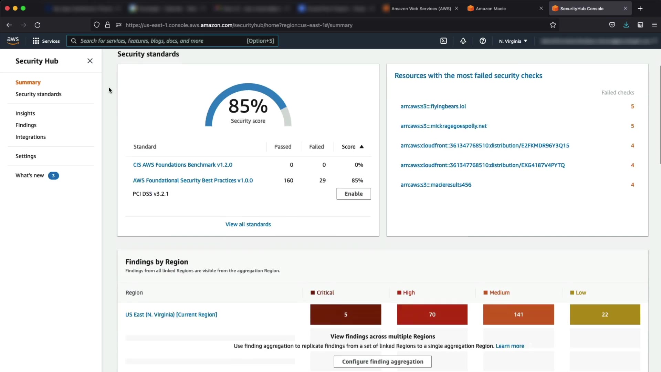
Task: Switch to the Amazon Macie tab
Action: (x=491, y=9)
